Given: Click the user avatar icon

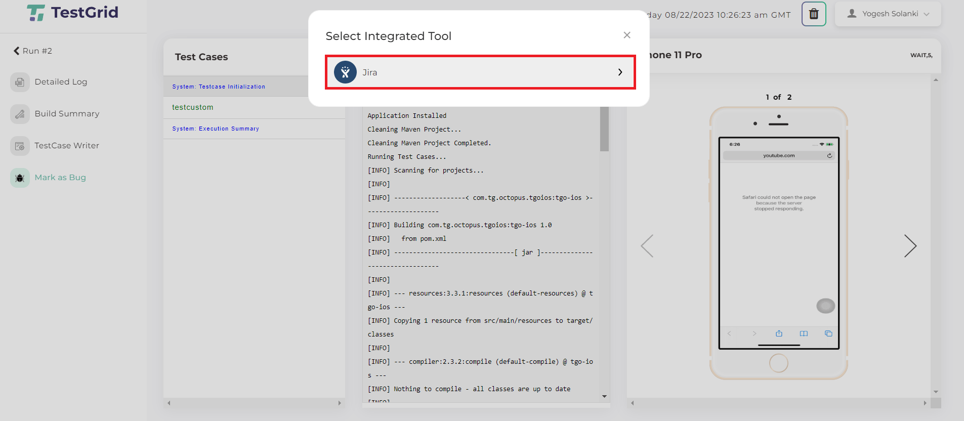Looking at the screenshot, I should coord(852,14).
